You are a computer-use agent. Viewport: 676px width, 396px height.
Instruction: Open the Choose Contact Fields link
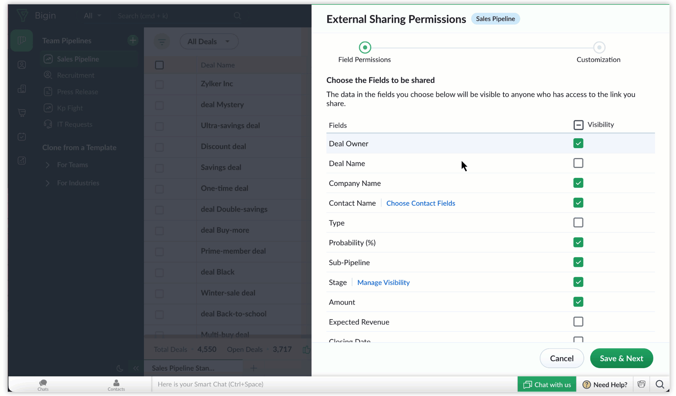[x=420, y=203]
